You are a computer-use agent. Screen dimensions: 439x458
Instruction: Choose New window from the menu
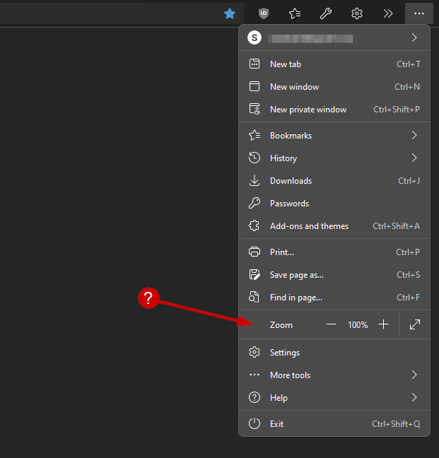click(334, 87)
